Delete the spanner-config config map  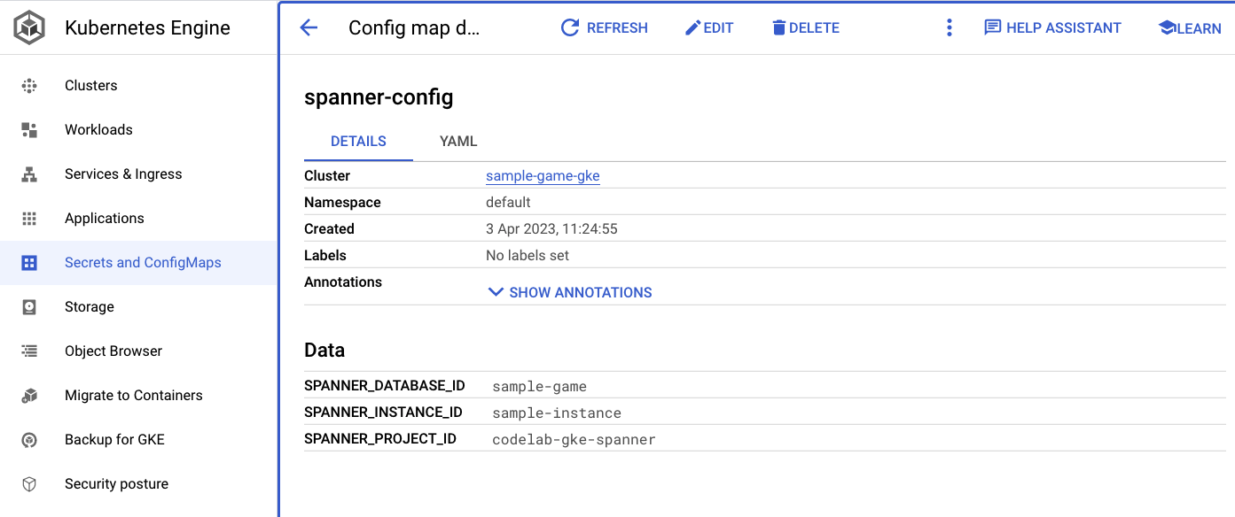[805, 27]
